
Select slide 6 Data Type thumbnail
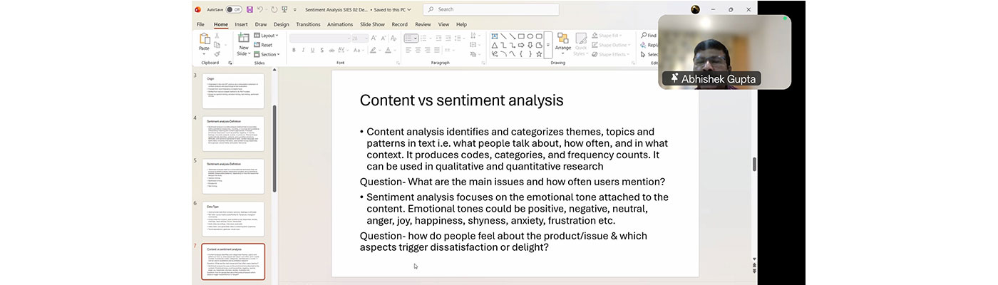[x=233, y=219]
